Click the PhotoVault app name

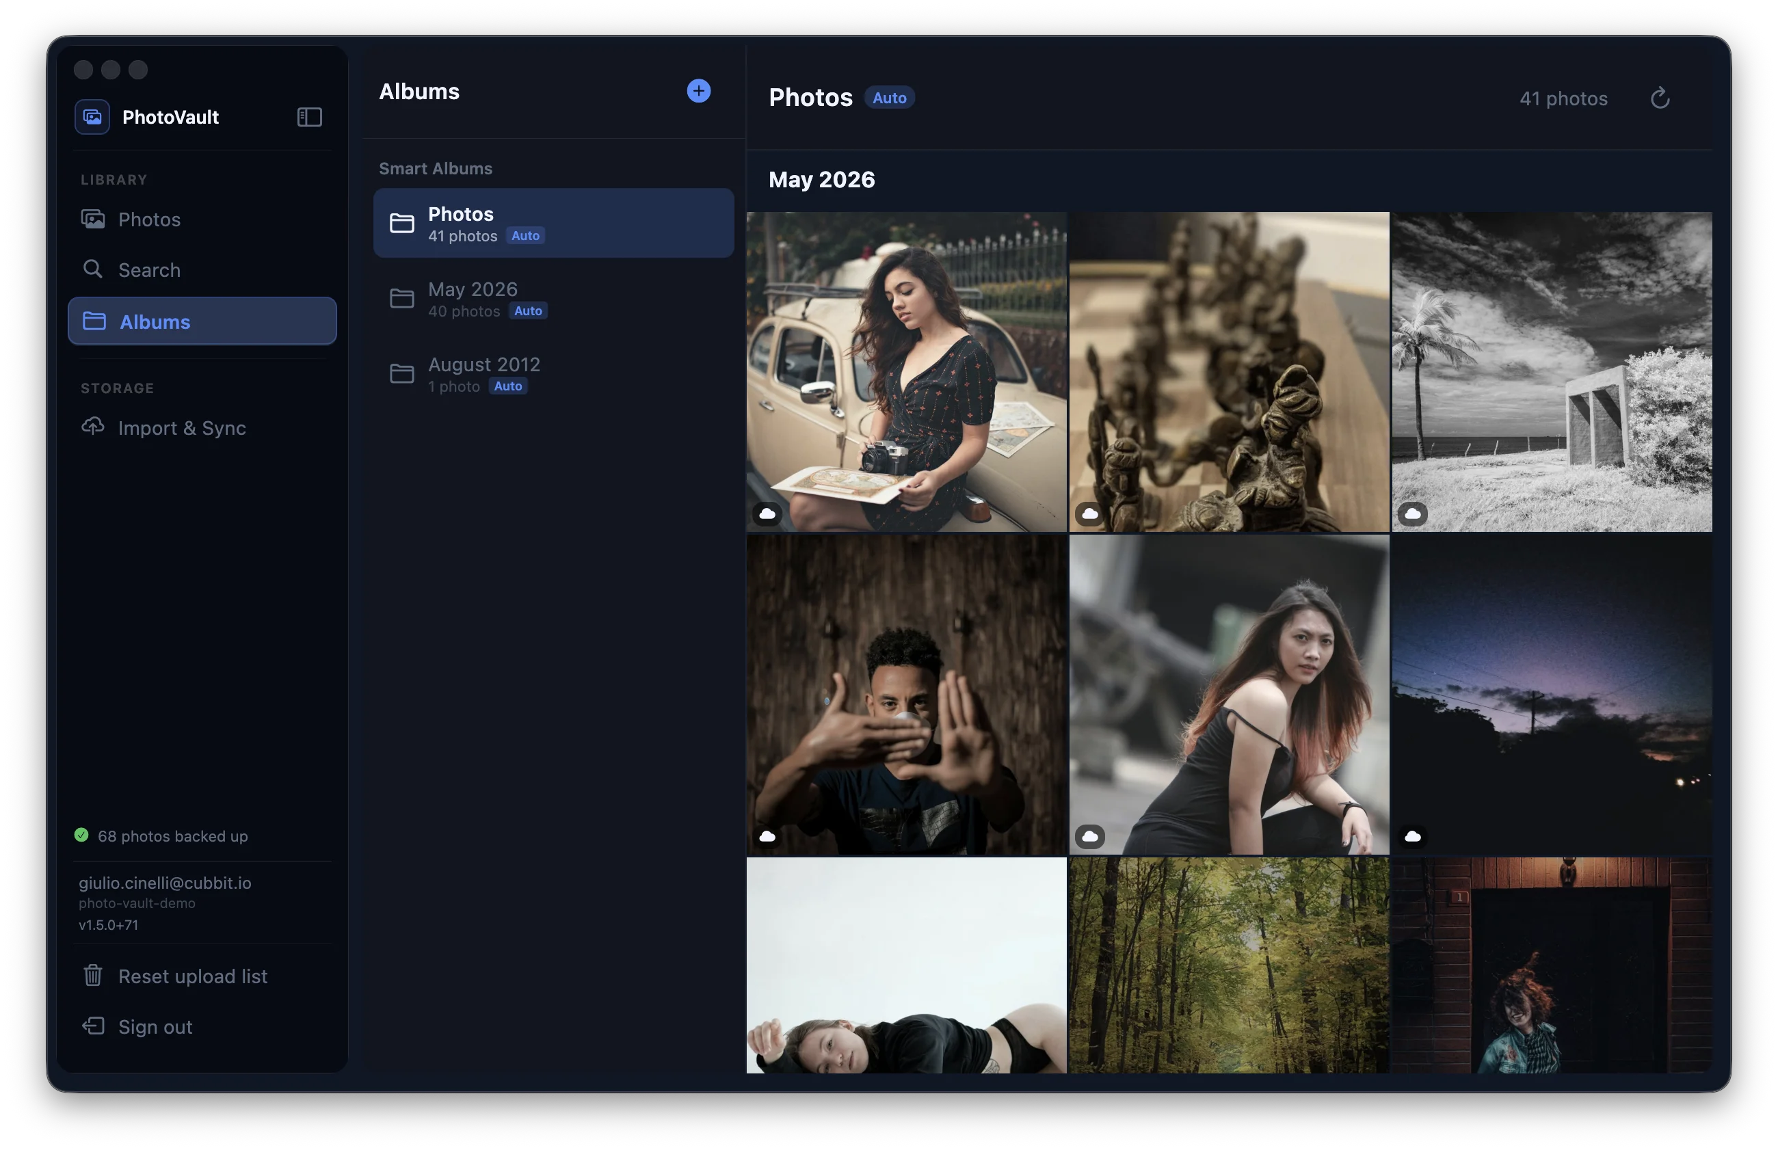pos(170,117)
